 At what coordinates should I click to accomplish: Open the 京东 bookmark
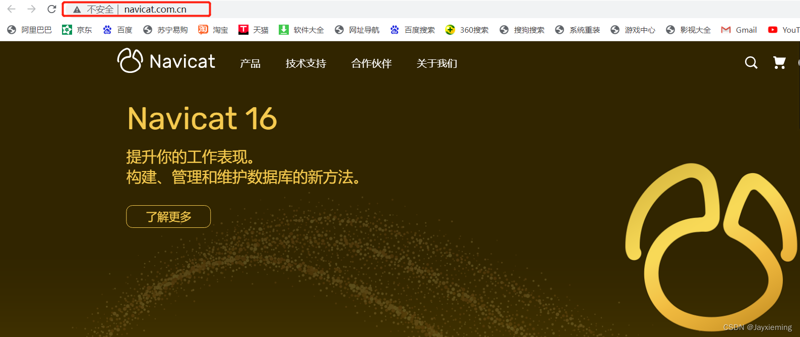click(x=77, y=30)
